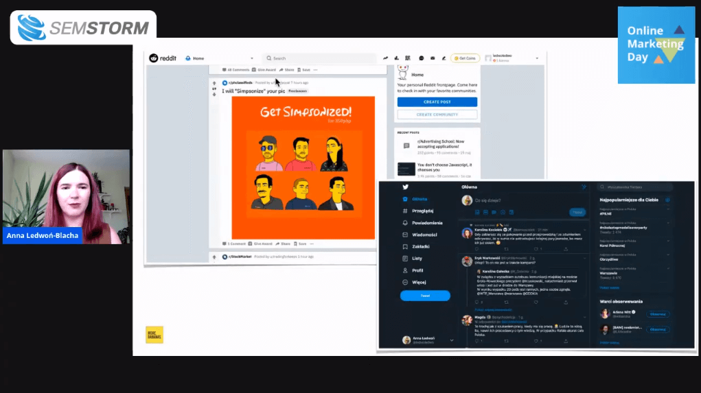Screen dimensions: 701x393
Task: Click the Reddit logo in the header
Action: pos(163,58)
